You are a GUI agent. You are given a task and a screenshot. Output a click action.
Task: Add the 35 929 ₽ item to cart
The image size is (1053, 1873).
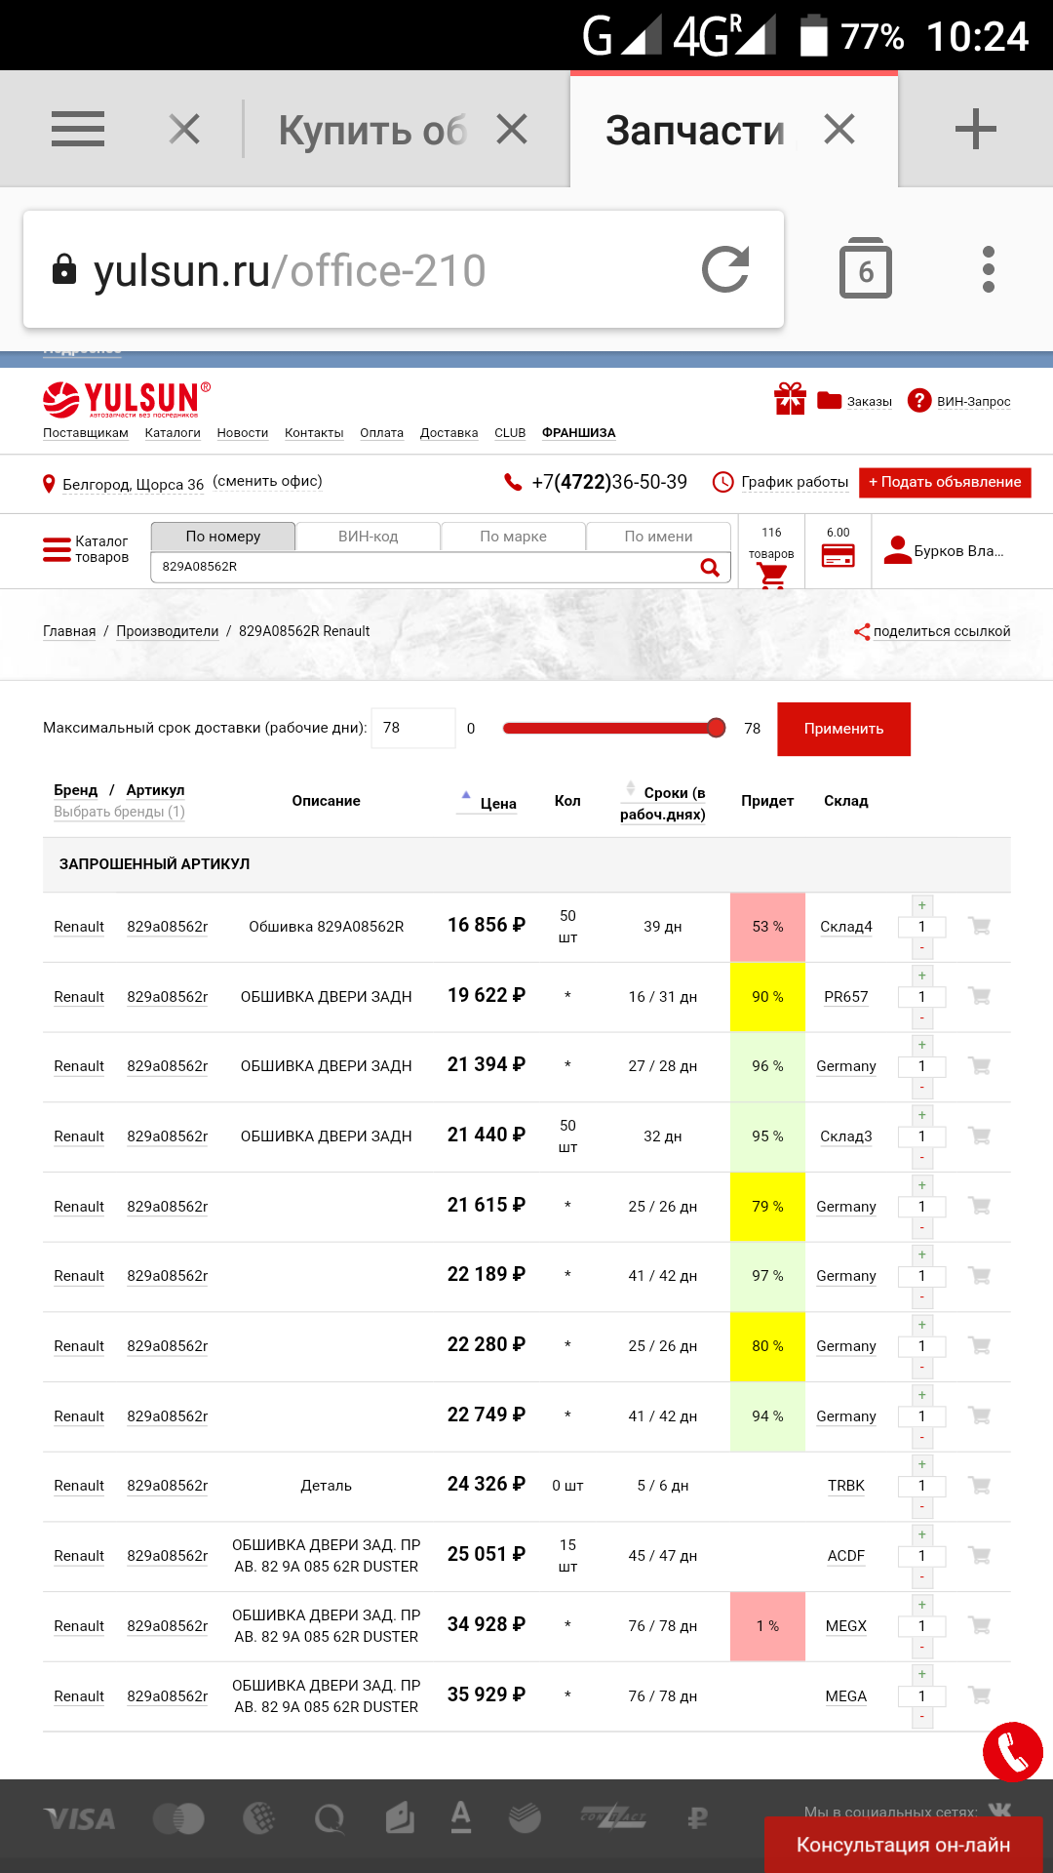[980, 1695]
